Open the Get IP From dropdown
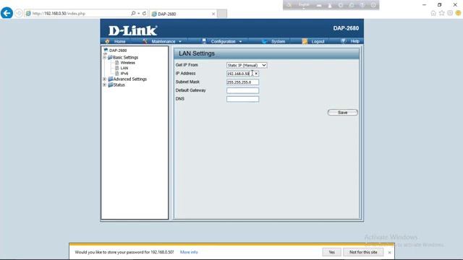This screenshot has height=260, width=463. pos(247,65)
